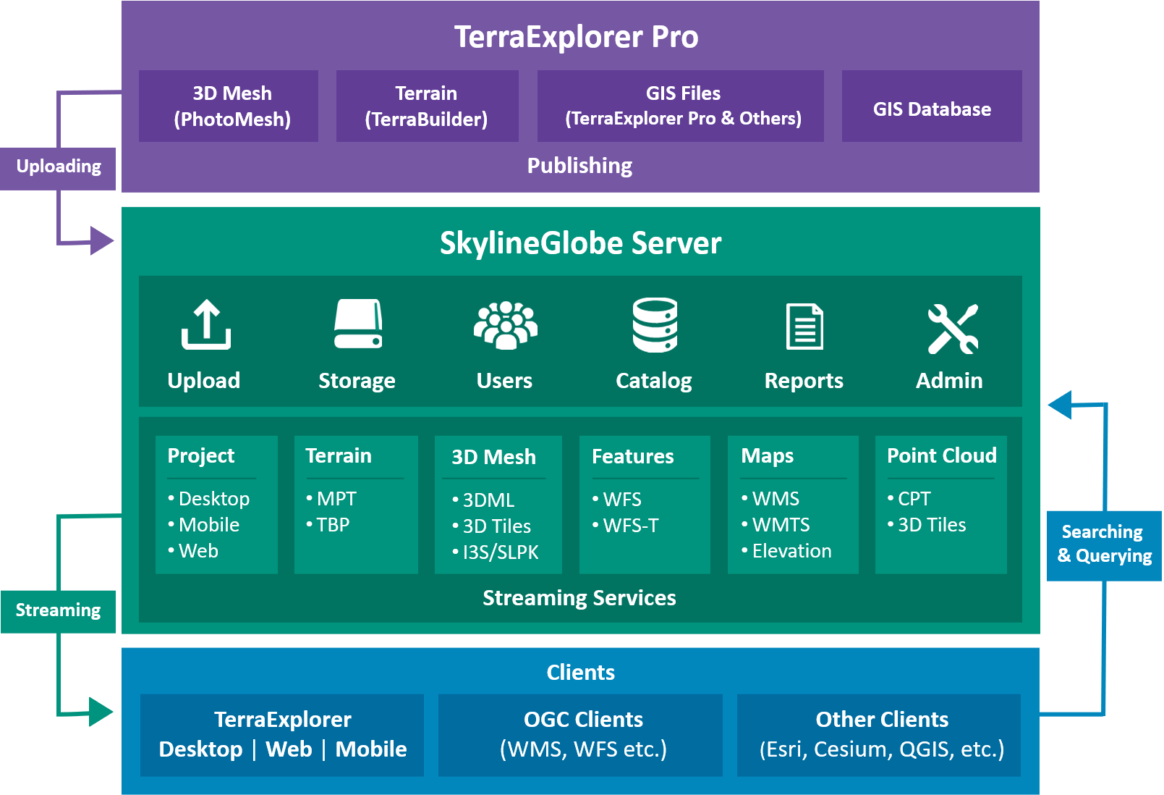Click the Publishing caption
The height and width of the screenshot is (795, 1164).
coord(579,166)
